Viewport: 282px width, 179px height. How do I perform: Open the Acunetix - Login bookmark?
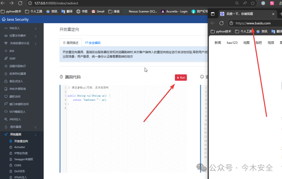tap(174, 11)
